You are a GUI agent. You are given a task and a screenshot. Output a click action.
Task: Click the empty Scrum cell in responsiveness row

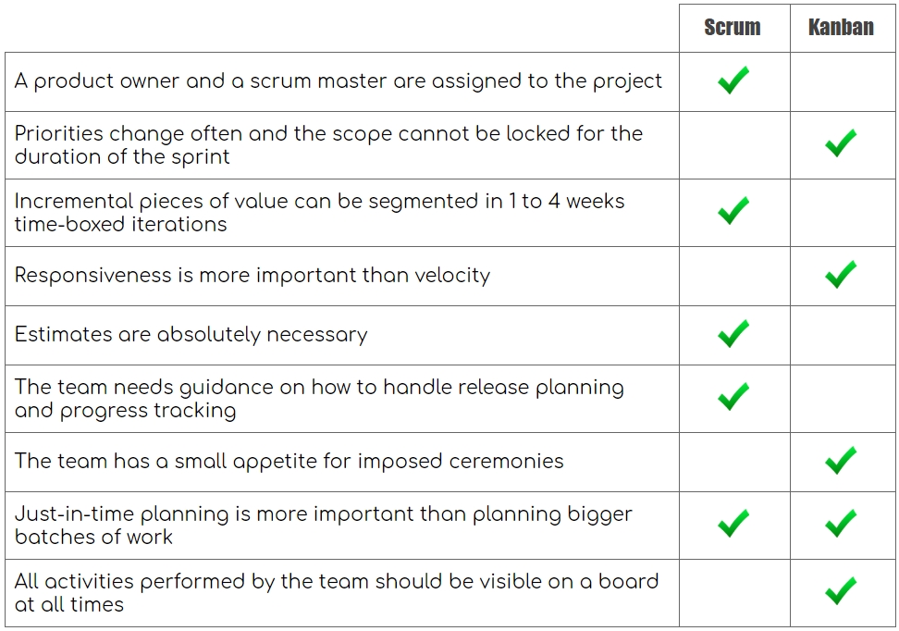click(x=734, y=276)
